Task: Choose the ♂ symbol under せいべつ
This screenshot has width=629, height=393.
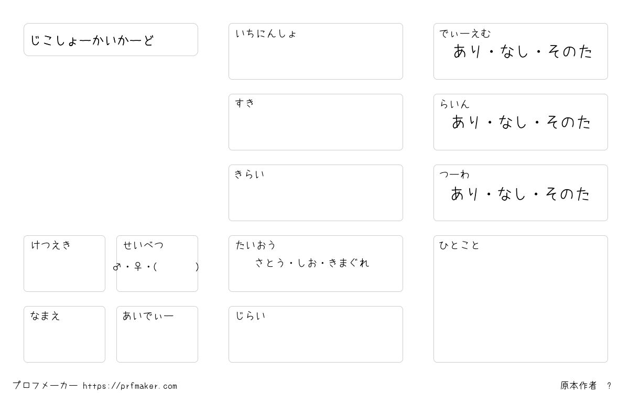Action: tap(117, 267)
